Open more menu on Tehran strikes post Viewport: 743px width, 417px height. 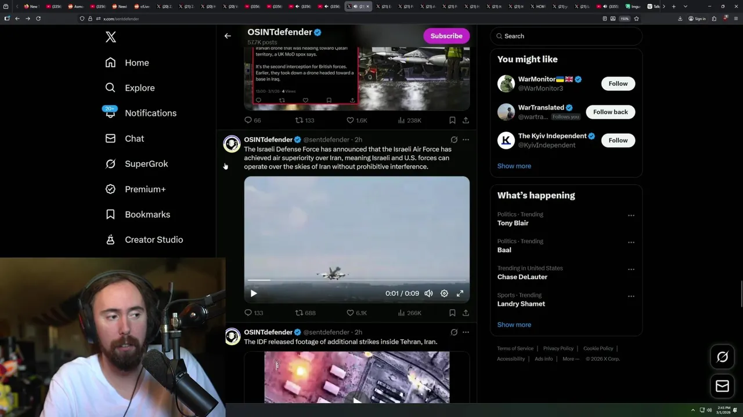(466, 332)
